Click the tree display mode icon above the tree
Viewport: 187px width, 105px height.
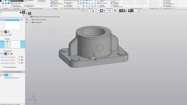(27, 14)
